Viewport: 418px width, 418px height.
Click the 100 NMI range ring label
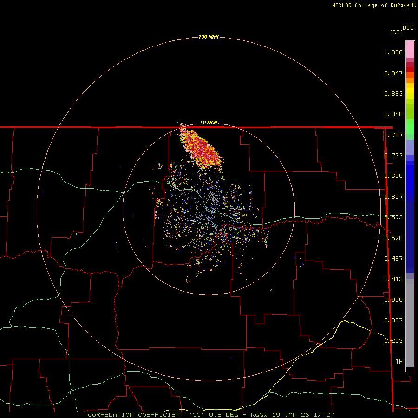coord(209,37)
